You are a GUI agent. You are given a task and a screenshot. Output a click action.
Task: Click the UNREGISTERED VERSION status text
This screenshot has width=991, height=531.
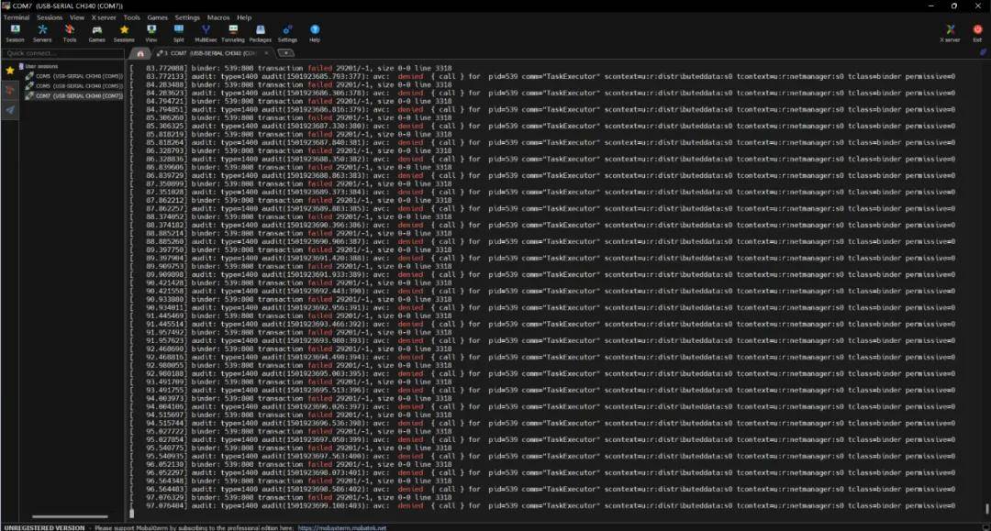point(44,528)
